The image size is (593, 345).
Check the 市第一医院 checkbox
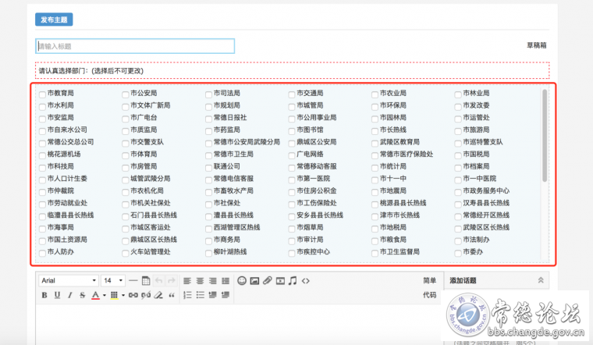point(292,180)
